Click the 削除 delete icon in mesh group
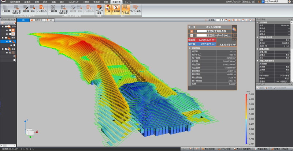The width and height of the screenshot is (293, 151). click(x=33, y=8)
